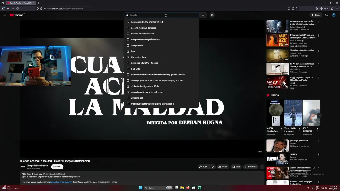340x191 pixels.
Task: Choose the '3xtreme ps1' suggestion
Action: coord(161,98)
